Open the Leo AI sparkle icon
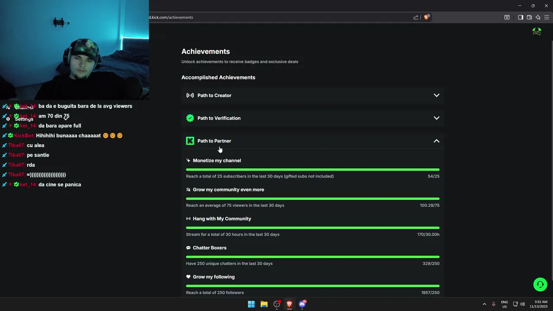 (x=538, y=17)
